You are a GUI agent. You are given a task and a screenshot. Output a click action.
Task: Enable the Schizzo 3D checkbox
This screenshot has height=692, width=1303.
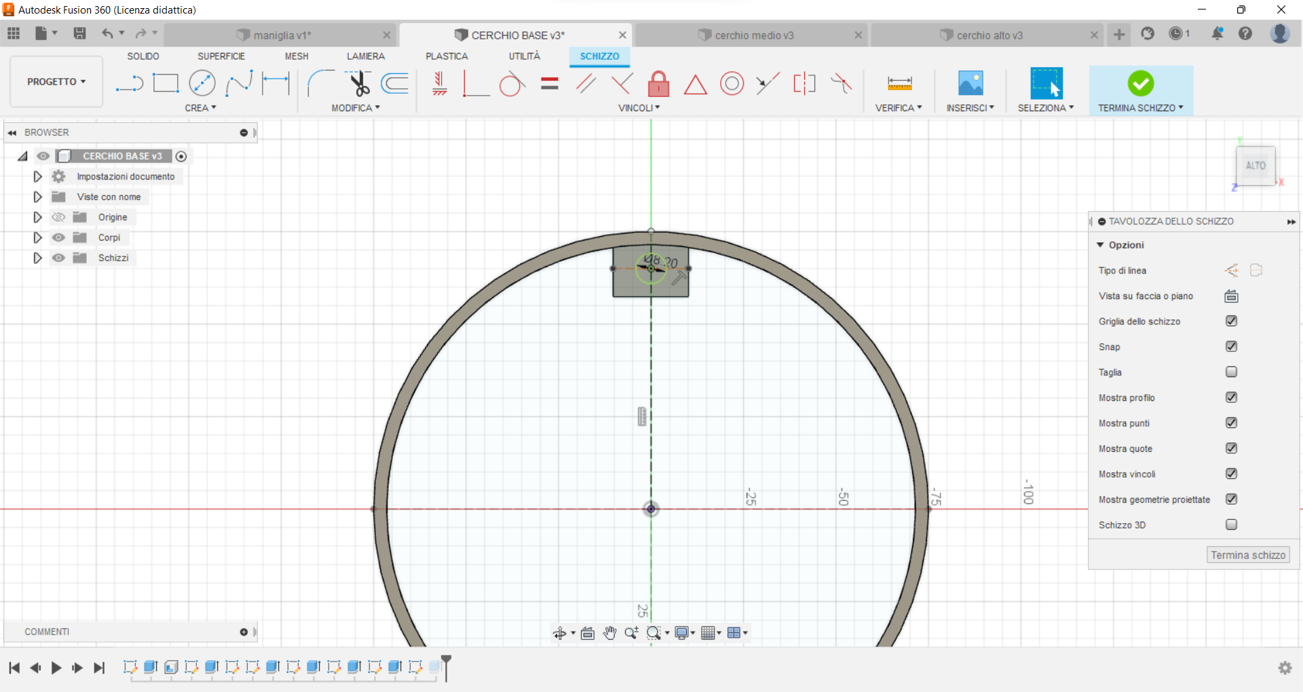[x=1232, y=524]
